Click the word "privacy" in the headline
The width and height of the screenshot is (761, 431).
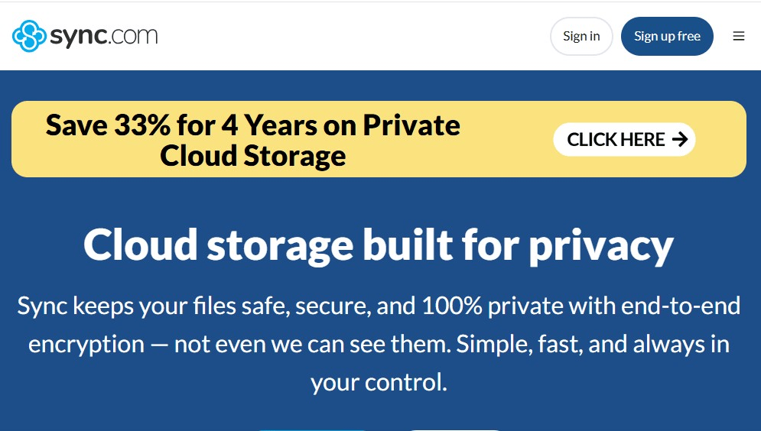click(601, 248)
